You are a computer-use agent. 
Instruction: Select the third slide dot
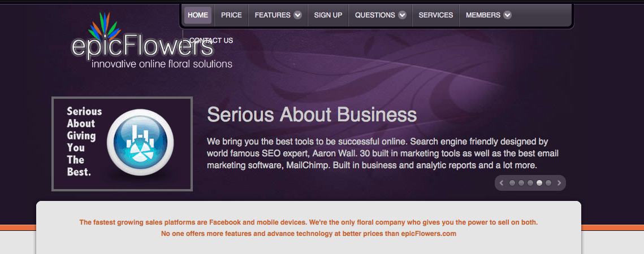pyautogui.click(x=530, y=183)
